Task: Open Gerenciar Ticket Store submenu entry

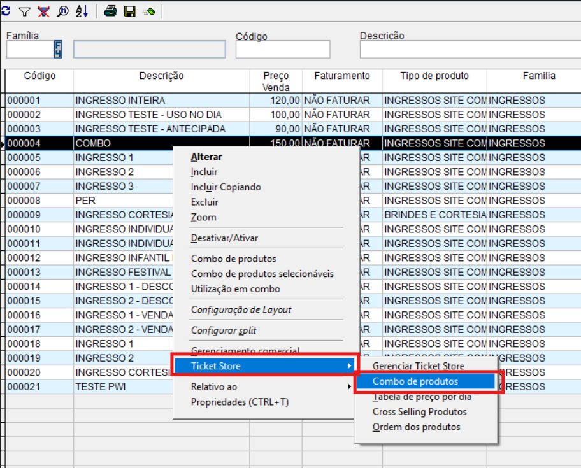Action: pyautogui.click(x=419, y=366)
